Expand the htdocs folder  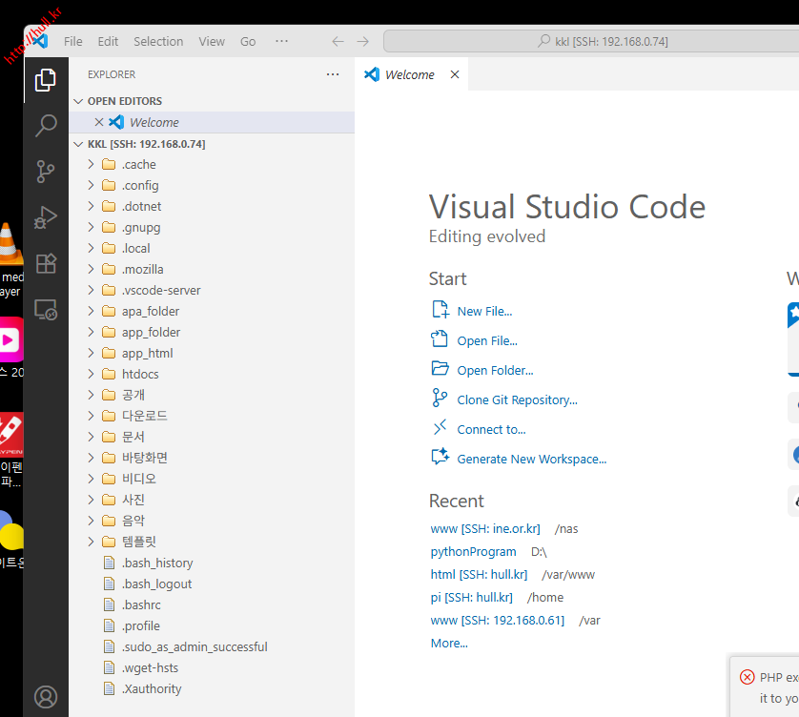pos(141,374)
